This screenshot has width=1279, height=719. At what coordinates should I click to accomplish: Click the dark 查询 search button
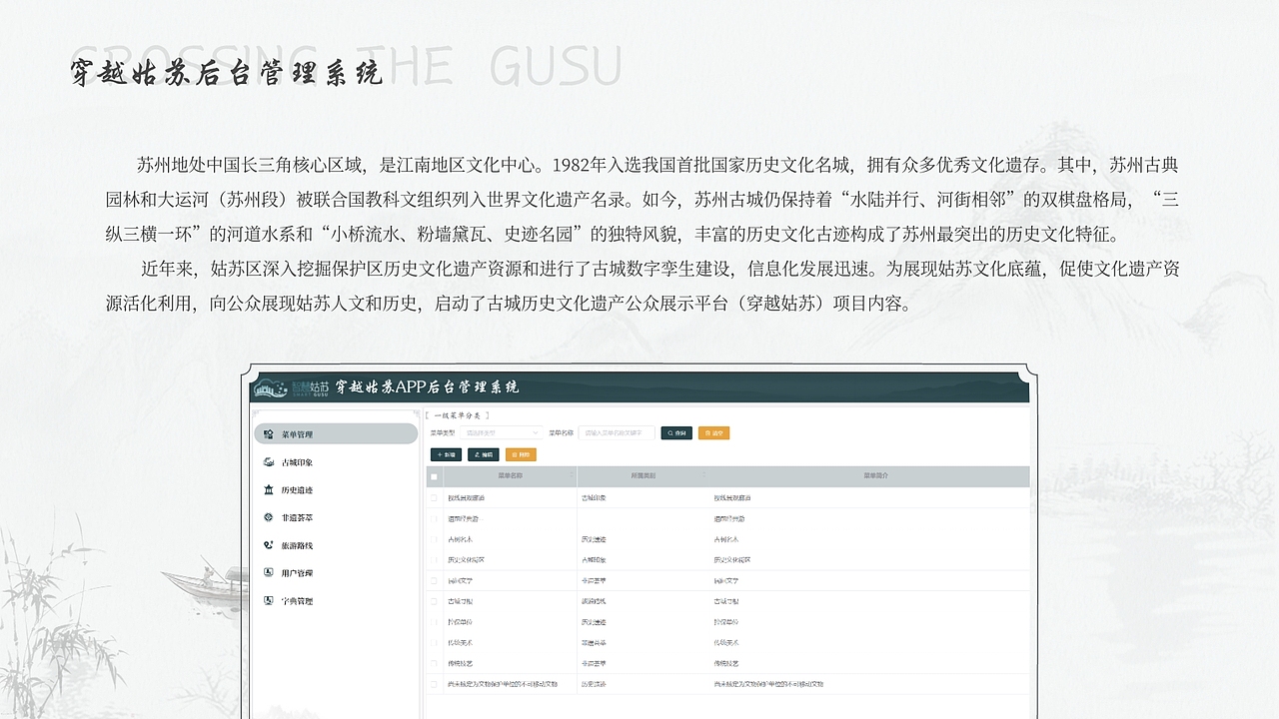(x=676, y=432)
